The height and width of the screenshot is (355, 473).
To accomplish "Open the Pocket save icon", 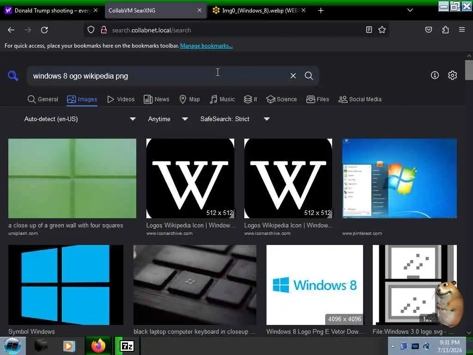I will (428, 30).
